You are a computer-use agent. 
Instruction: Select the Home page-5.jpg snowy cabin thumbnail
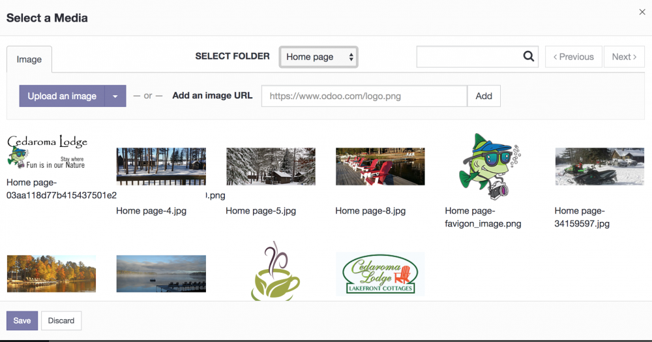[271, 166]
